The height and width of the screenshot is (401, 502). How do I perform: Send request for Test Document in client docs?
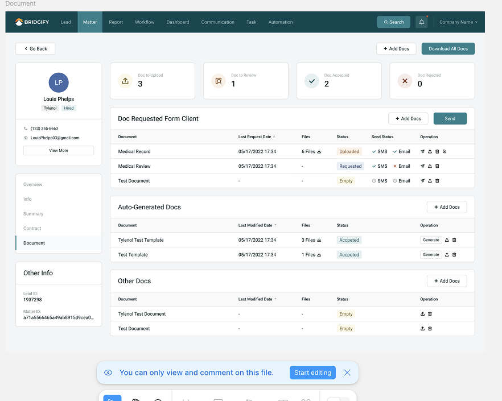422,181
